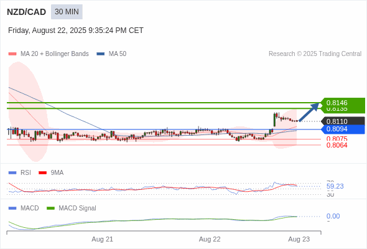Toggle the red 9MA legend entry
This screenshot has width=367, height=249.
[51, 173]
